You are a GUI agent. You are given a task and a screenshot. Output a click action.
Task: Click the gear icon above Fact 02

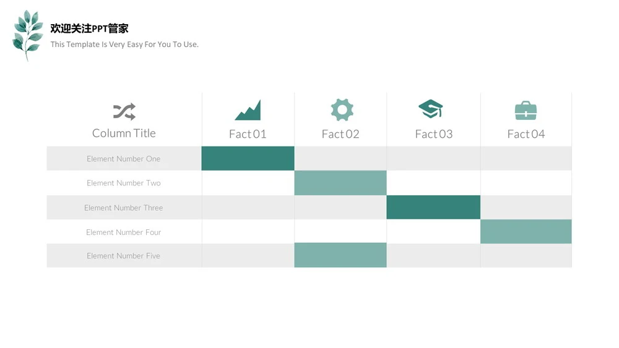(342, 109)
